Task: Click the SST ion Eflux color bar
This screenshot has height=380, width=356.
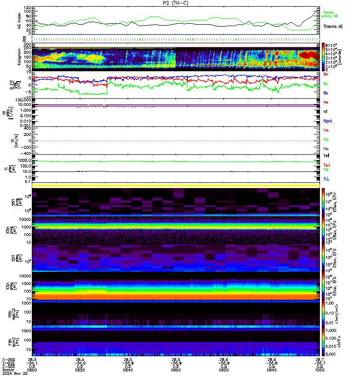Action: [x=323, y=202]
